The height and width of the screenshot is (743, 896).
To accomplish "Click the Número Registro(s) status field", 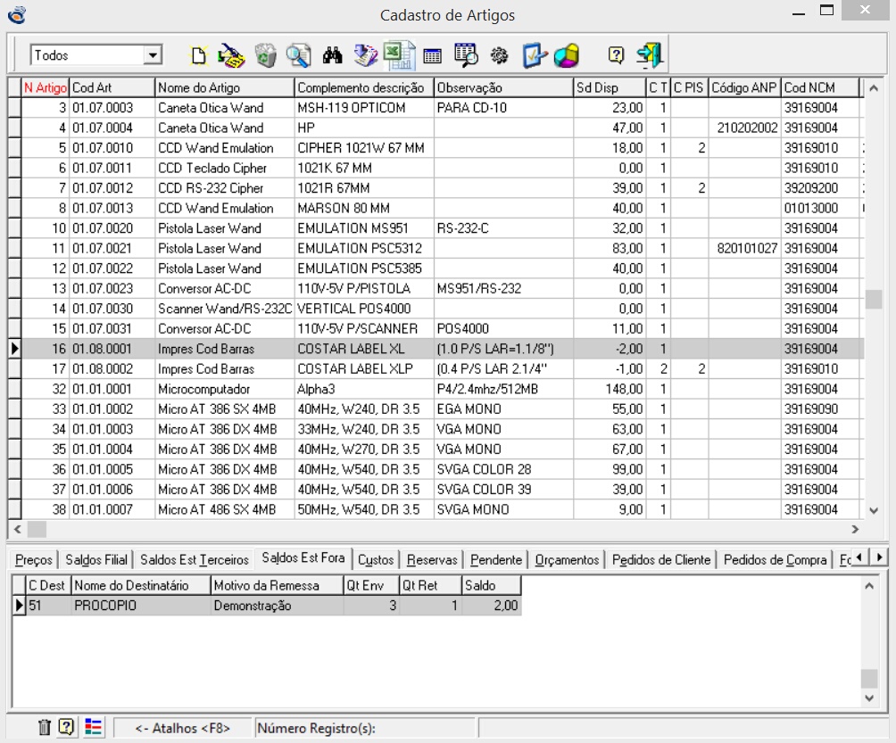I will tap(365, 728).
